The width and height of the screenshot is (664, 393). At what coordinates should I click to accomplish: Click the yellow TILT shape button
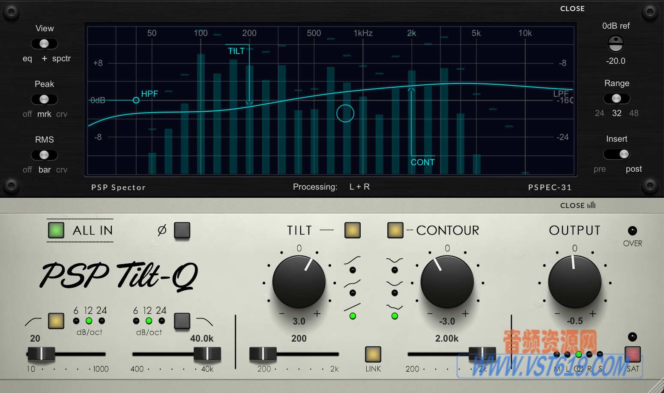[x=352, y=230]
